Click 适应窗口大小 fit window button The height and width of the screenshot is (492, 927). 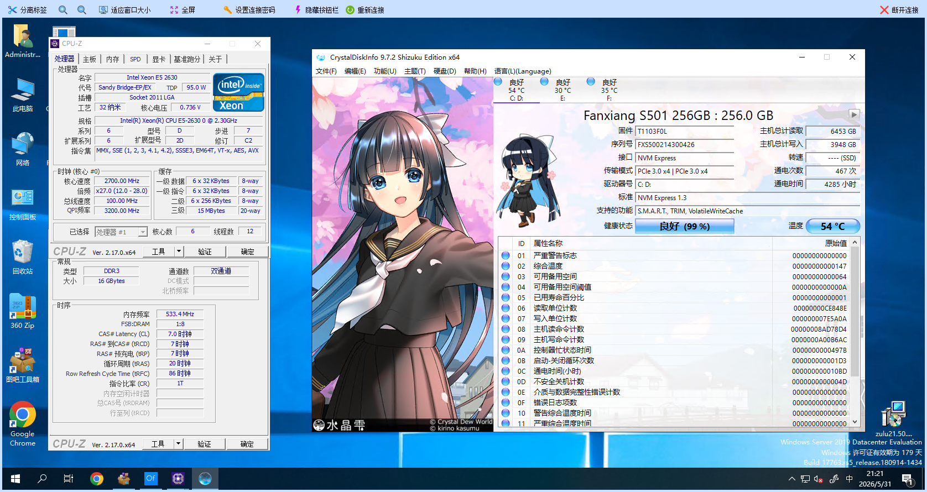(x=124, y=10)
